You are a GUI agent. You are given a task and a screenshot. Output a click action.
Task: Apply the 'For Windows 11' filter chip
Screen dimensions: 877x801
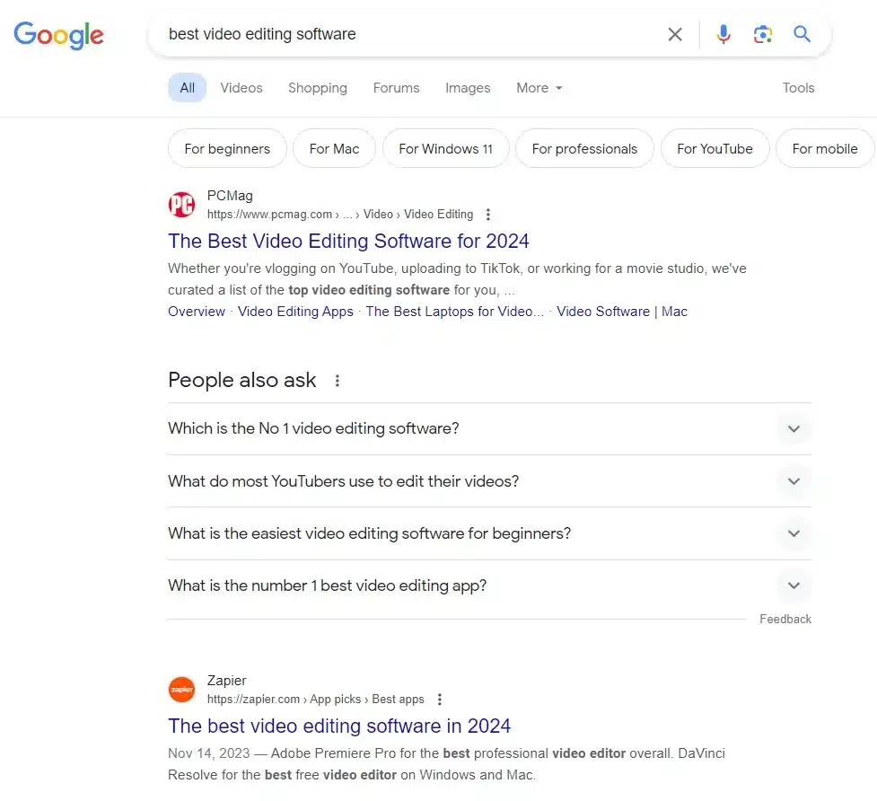[445, 148]
